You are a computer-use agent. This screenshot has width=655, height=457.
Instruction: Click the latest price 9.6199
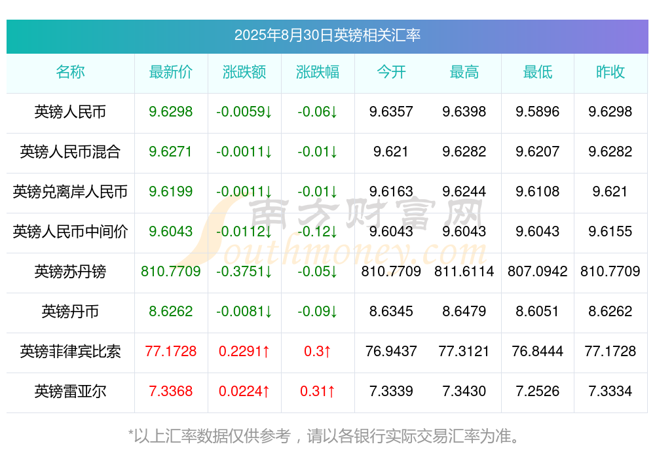point(170,191)
